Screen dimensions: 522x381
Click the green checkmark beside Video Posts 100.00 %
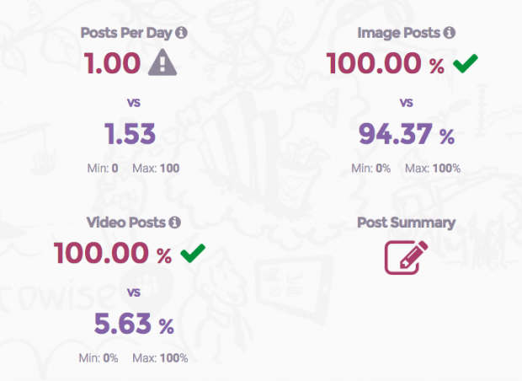click(x=193, y=253)
